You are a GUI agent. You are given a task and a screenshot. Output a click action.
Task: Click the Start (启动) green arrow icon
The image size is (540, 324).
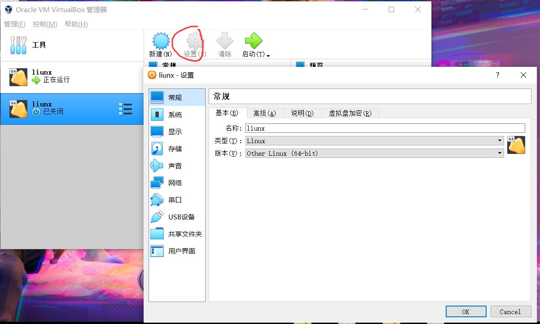click(254, 41)
